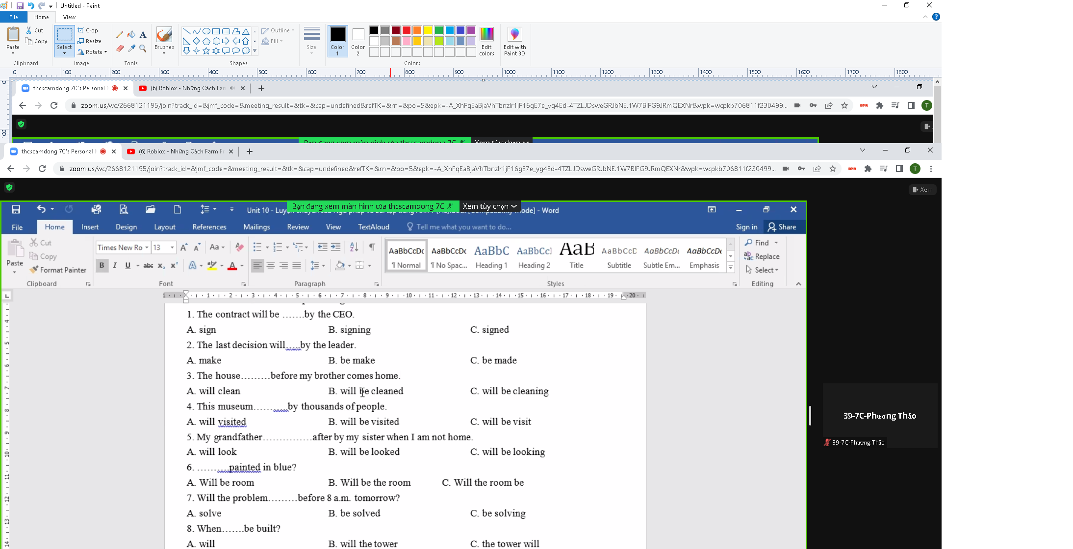Screen dimensions: 1073x549
Task: Click Clear All Formatting icon in Word
Action: [239, 247]
